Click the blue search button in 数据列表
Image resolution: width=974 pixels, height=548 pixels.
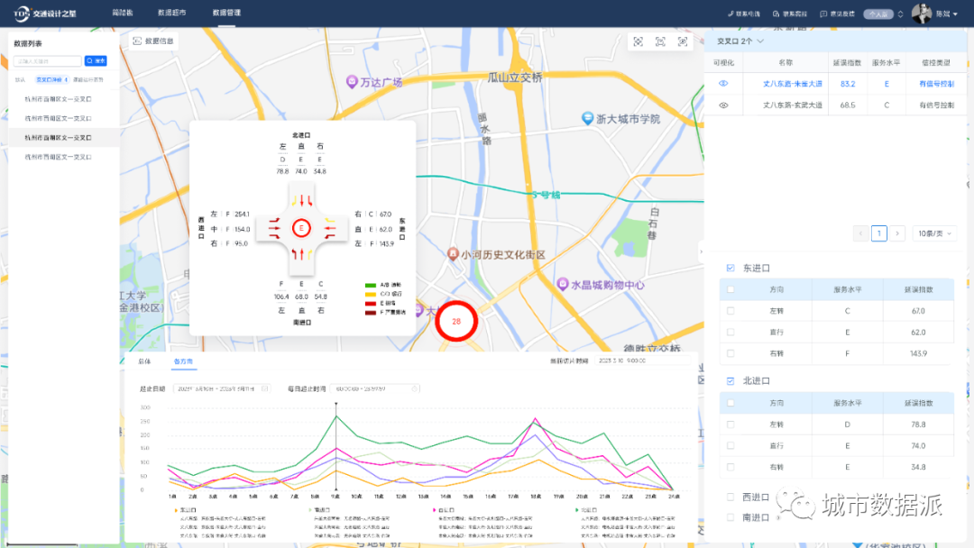[96, 60]
